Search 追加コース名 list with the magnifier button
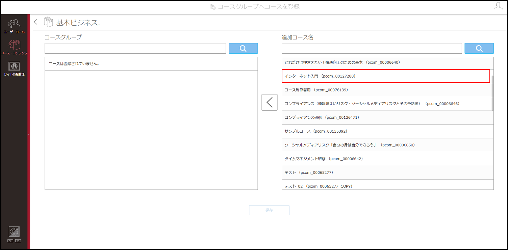 (x=479, y=48)
